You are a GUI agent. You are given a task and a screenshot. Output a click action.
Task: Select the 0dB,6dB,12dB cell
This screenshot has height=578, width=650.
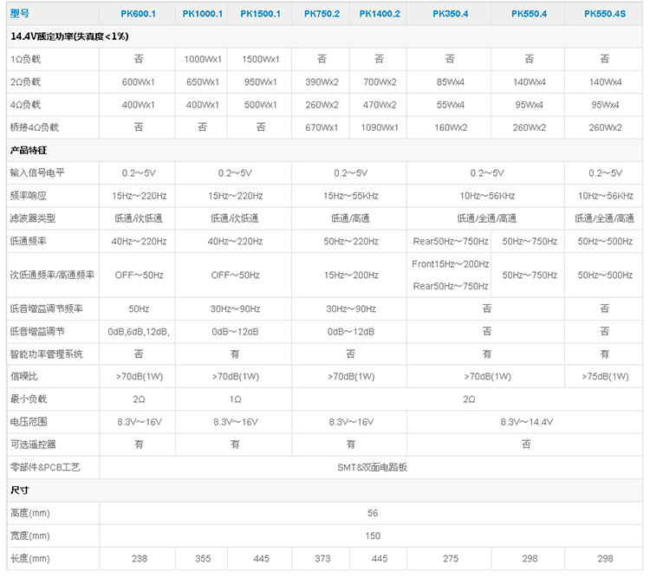coord(139,332)
